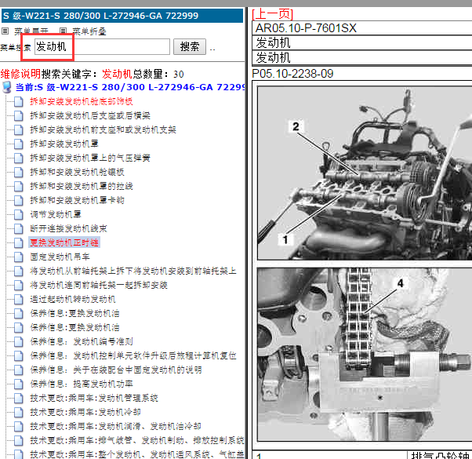The width and height of the screenshot is (472, 459).
Task: Click document icon for 固定发动机吊车
Action: 18,257
